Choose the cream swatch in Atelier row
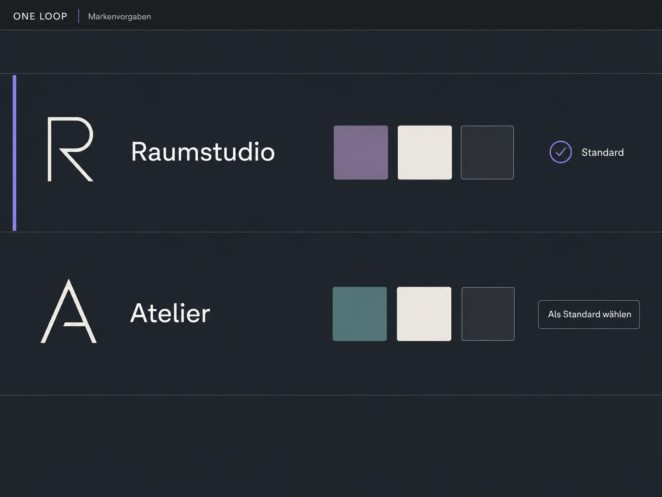The height and width of the screenshot is (497, 662). pyautogui.click(x=424, y=314)
